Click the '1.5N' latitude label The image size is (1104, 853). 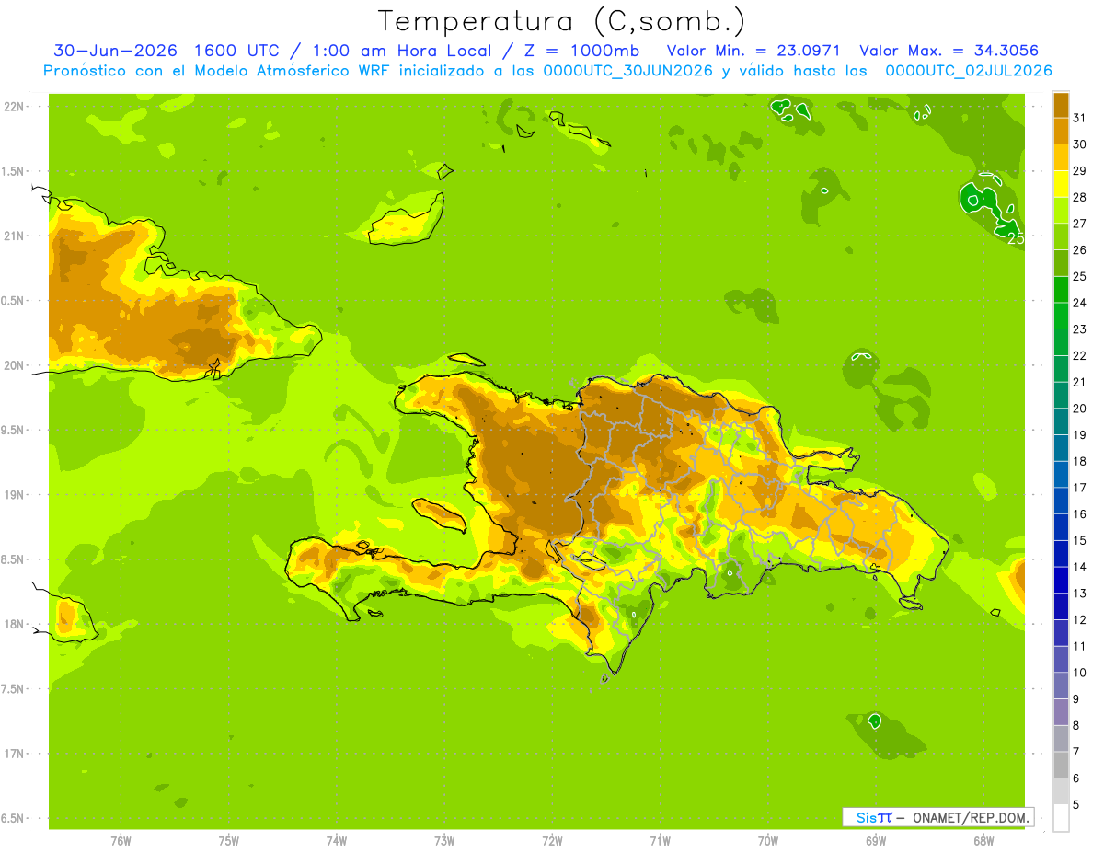(13, 172)
